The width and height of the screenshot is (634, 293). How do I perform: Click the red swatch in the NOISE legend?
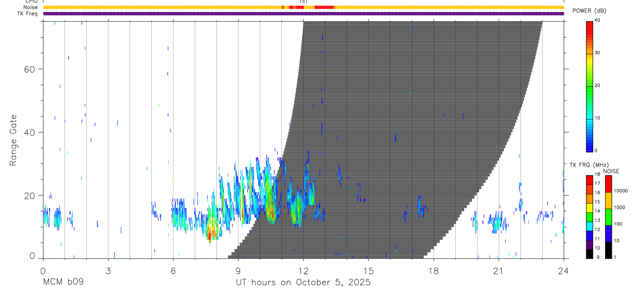click(x=608, y=184)
